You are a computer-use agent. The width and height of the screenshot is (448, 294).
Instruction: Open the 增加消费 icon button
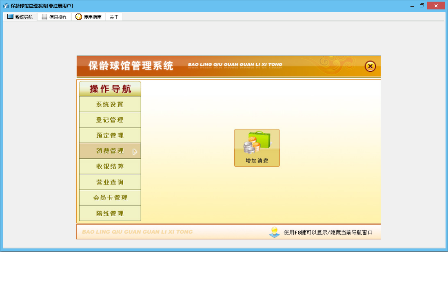257,148
